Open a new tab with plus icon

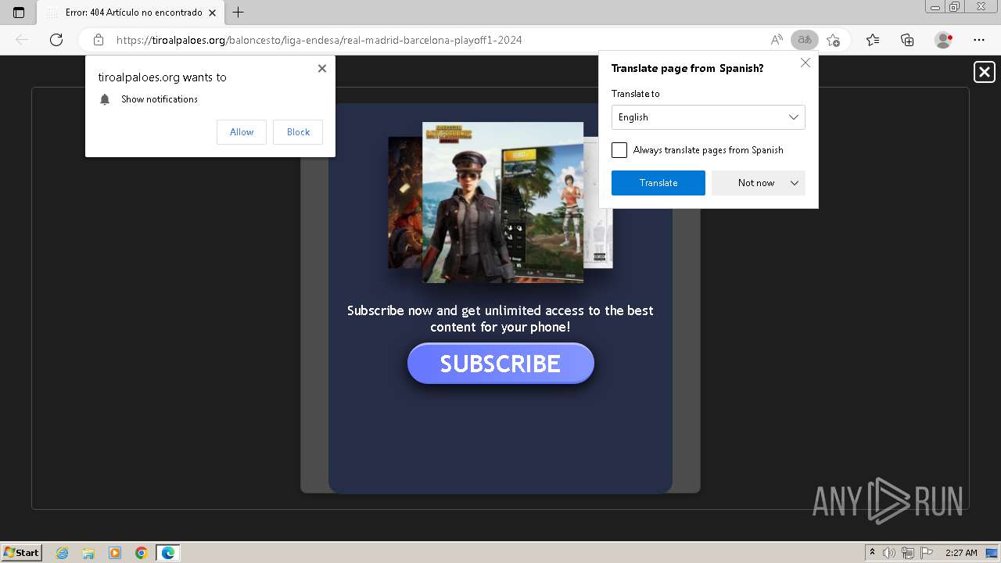point(239,13)
